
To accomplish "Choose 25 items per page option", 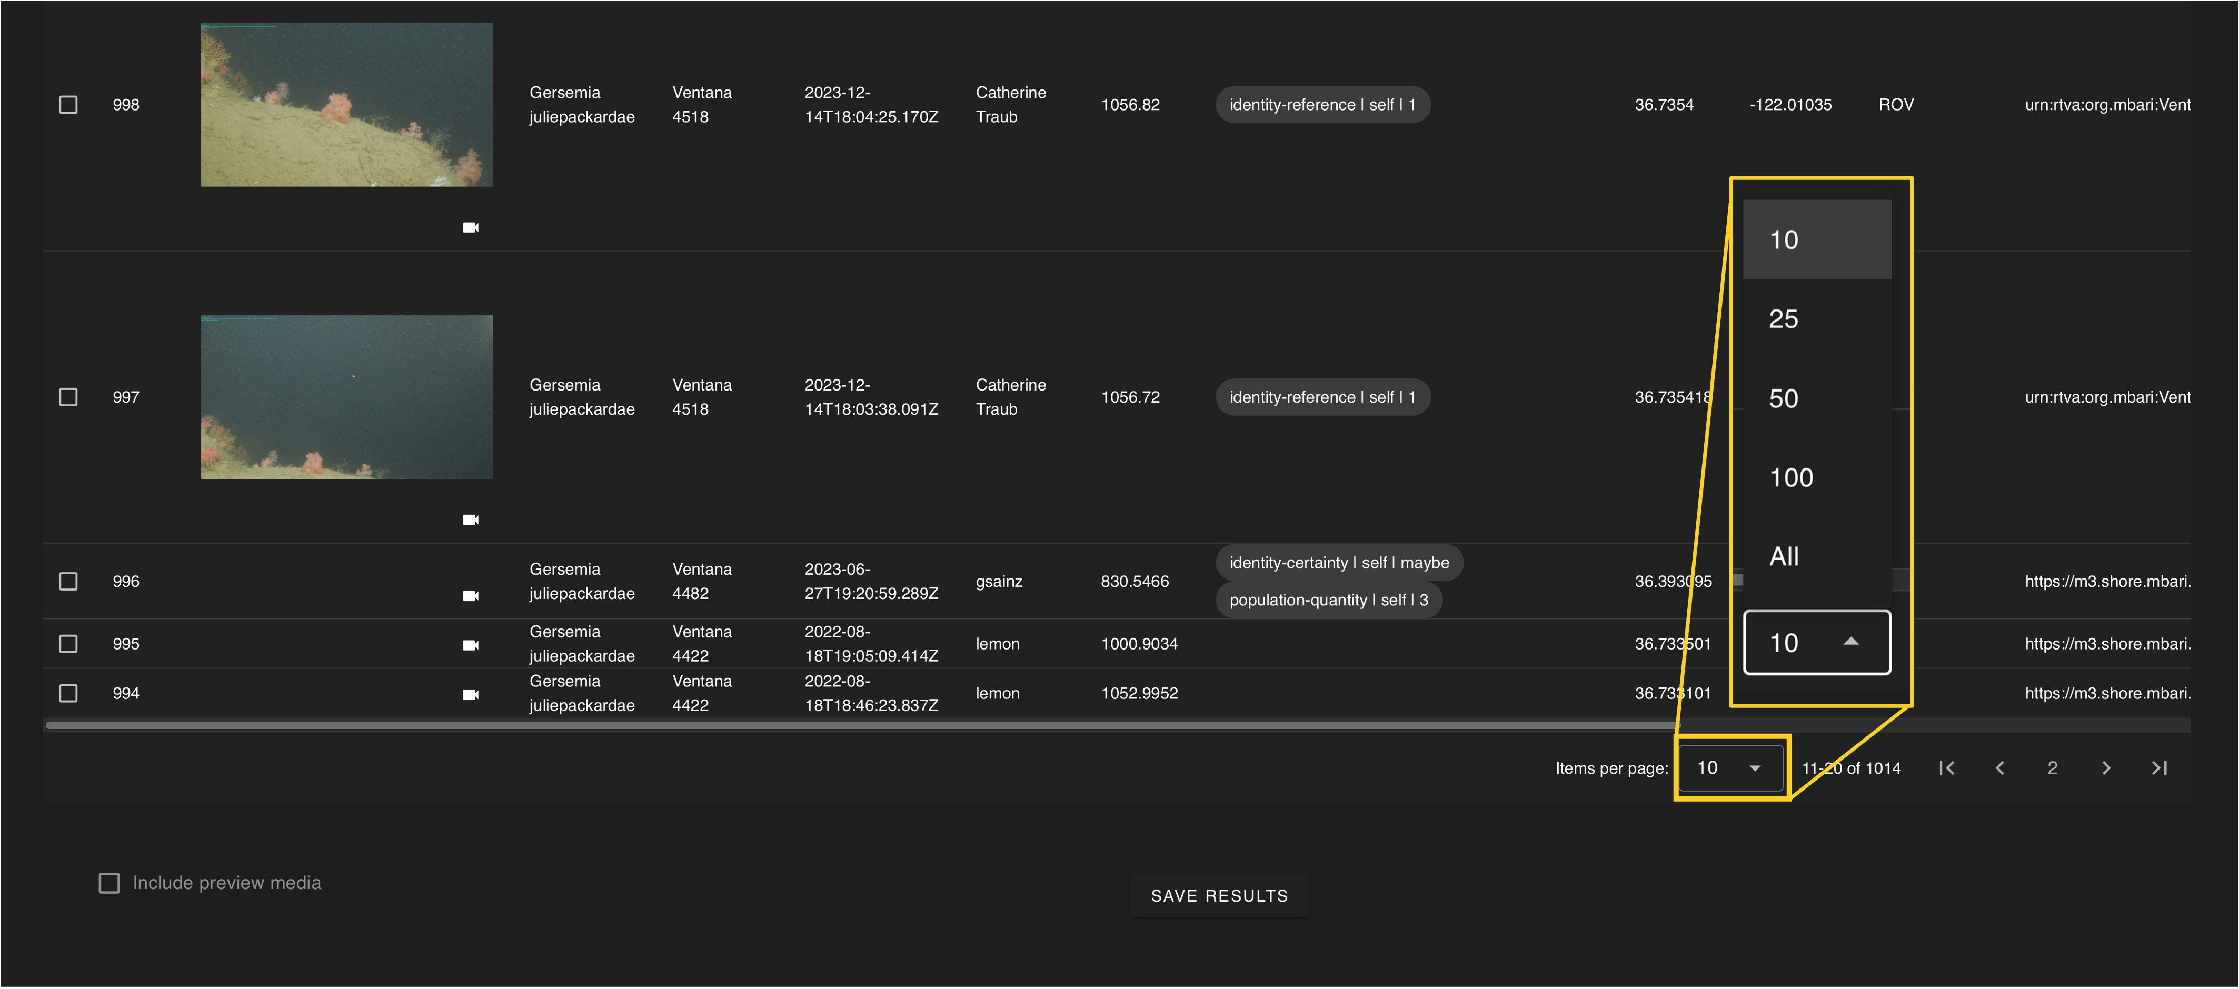I will [x=1817, y=319].
